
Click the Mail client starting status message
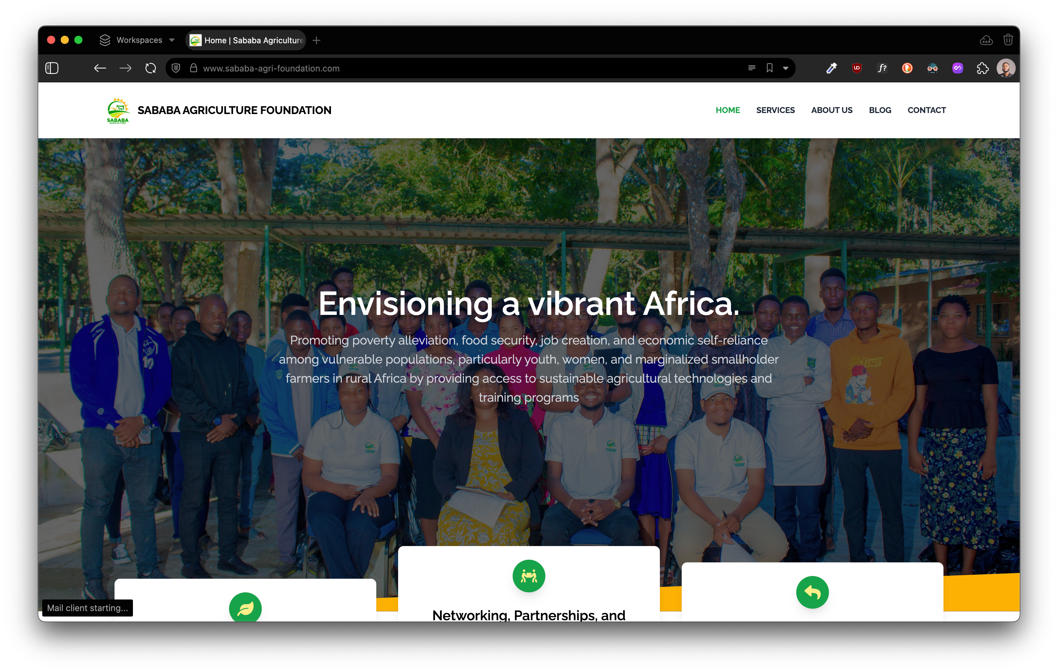88,608
